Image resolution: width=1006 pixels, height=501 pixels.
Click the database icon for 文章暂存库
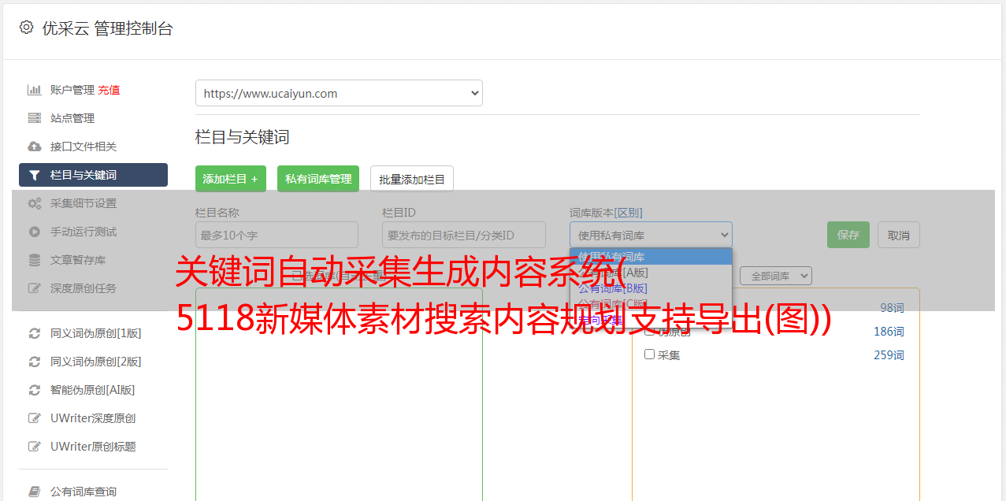pos(35,260)
